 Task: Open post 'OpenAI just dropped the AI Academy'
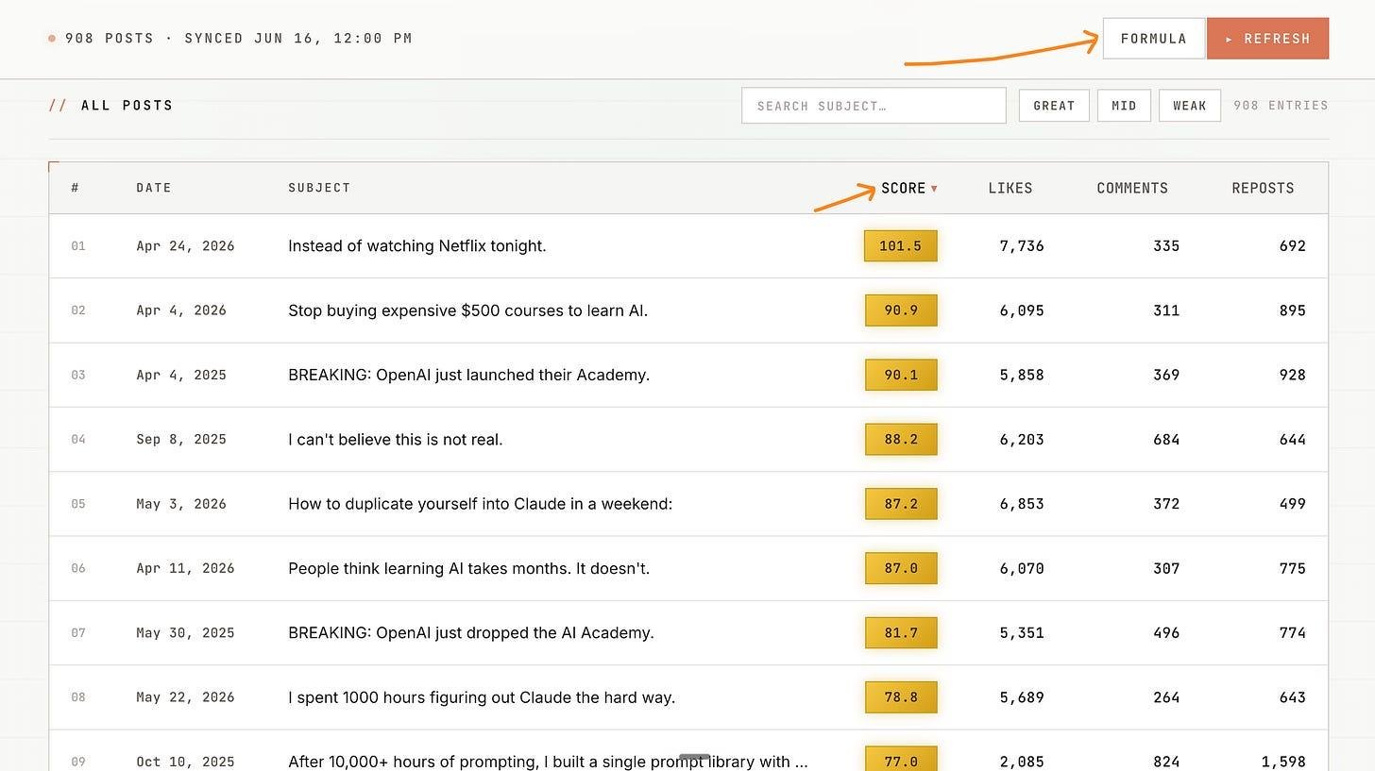coord(470,632)
